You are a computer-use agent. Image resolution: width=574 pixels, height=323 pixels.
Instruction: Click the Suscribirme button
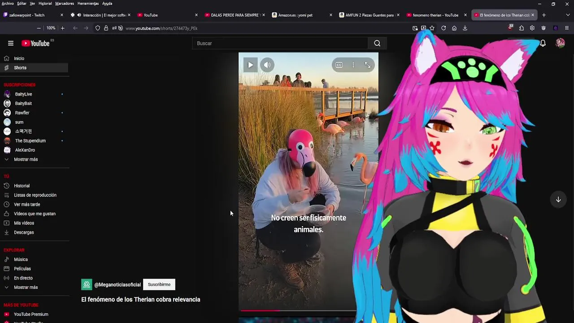pyautogui.click(x=159, y=284)
